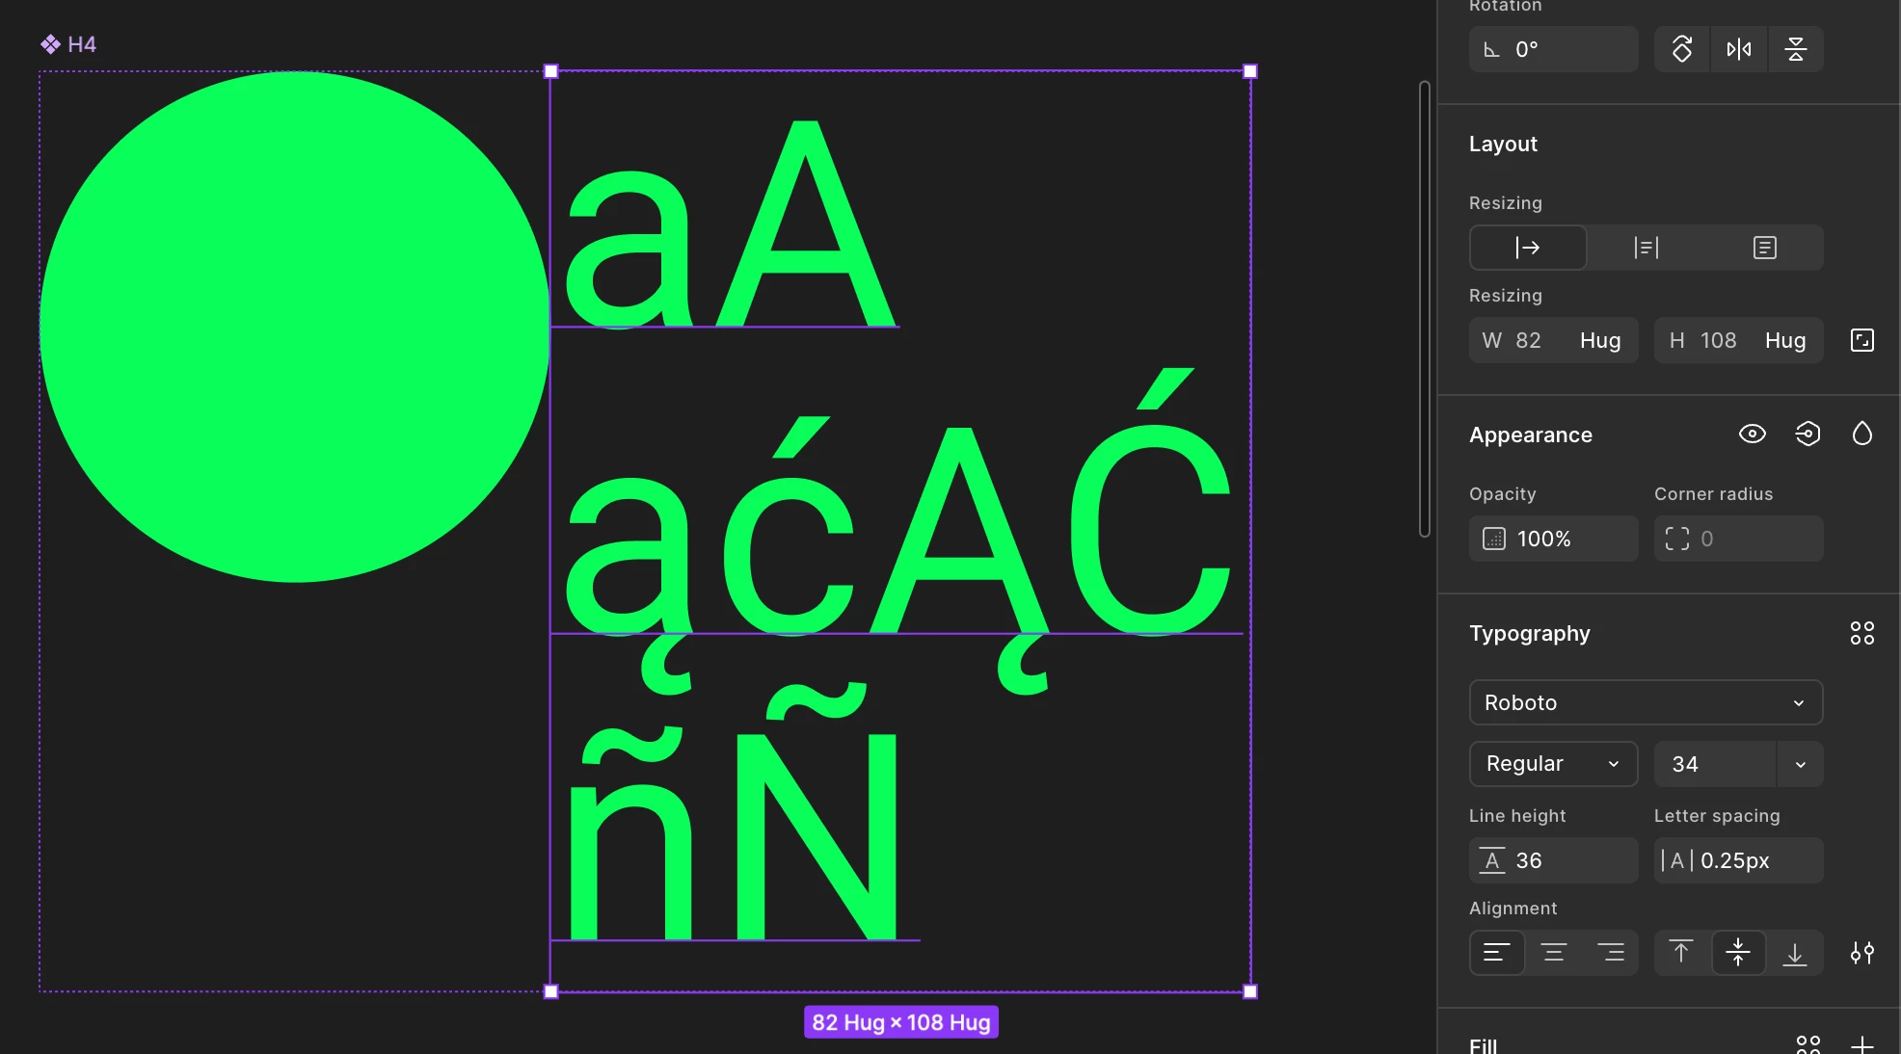
Task: Click the flip horizontal icon
Action: [1738, 49]
